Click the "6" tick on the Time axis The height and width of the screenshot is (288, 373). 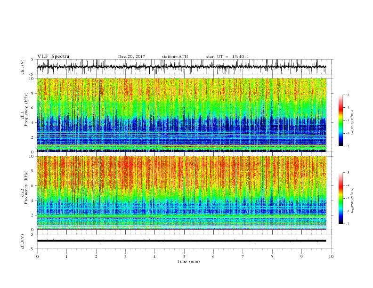pyautogui.click(x=213, y=256)
